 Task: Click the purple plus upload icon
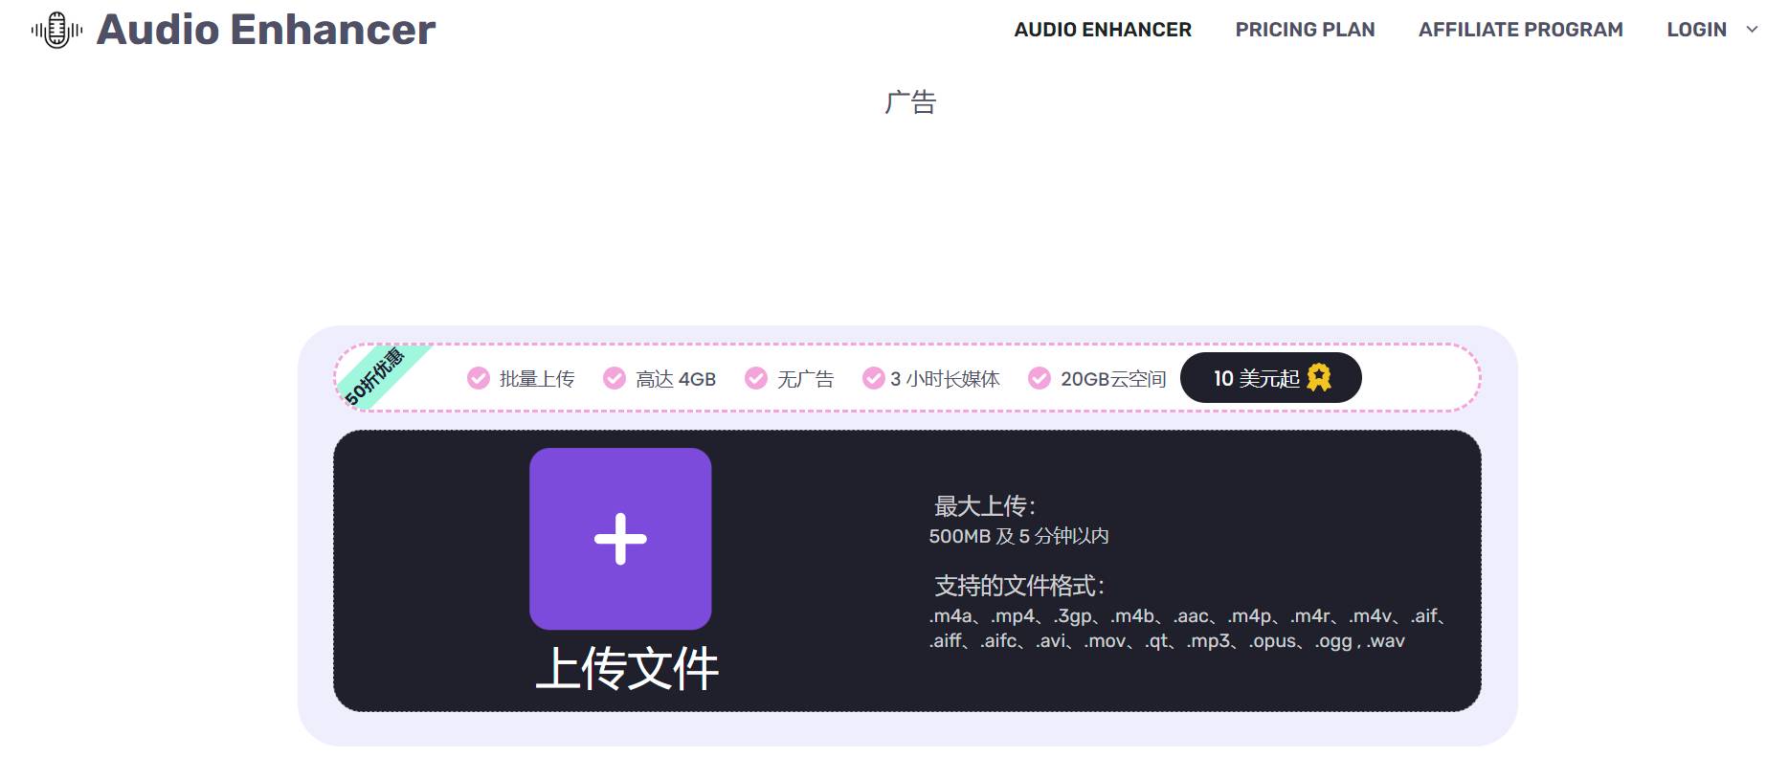click(620, 539)
